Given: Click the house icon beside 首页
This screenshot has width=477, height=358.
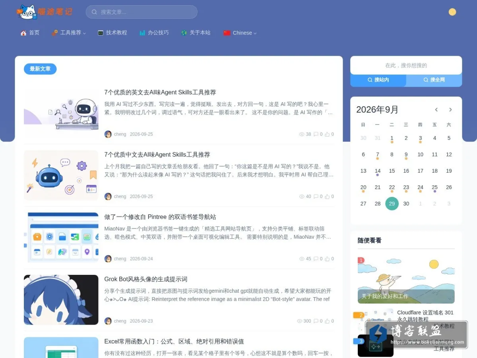Looking at the screenshot, I should tap(23, 33).
